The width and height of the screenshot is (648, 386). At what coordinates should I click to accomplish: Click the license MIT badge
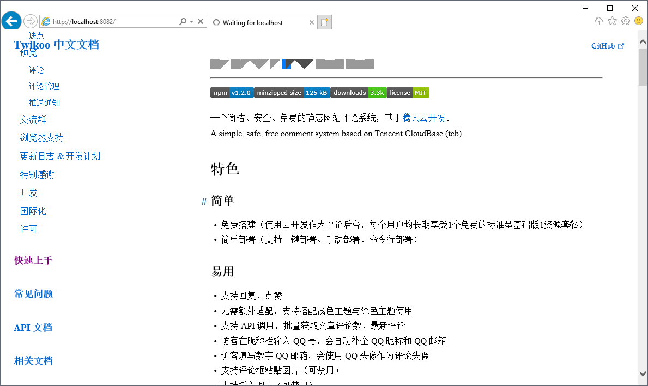408,93
